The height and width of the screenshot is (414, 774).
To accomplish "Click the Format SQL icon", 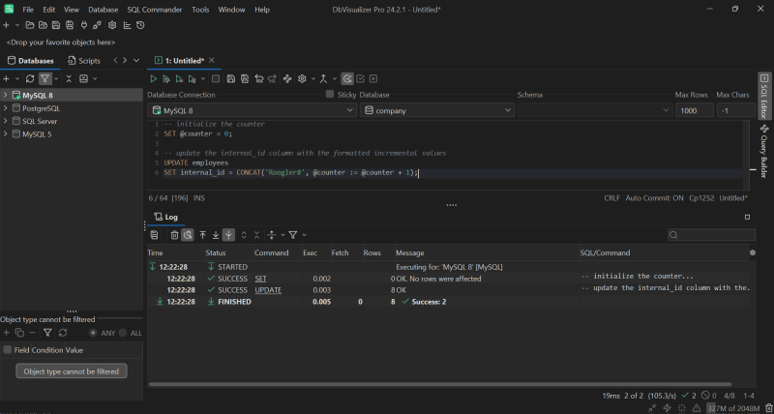I will tap(287, 78).
